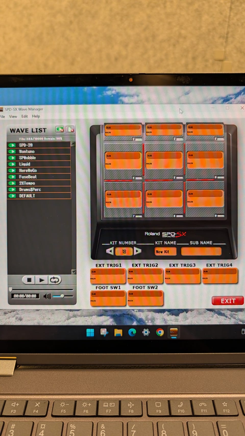This screenshot has width=245, height=436.
Task: Select the SUB slot of pad 4
Action: pyautogui.click(x=123, y=156)
